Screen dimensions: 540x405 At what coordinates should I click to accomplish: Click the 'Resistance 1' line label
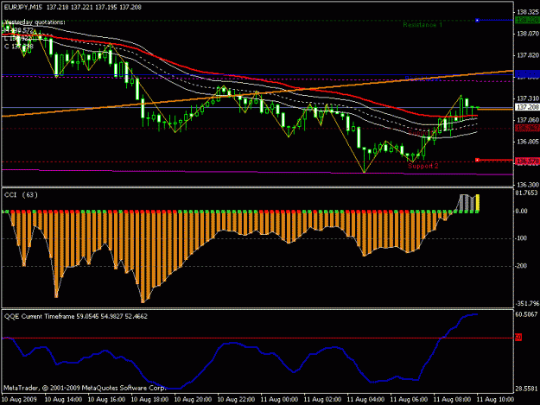(x=422, y=25)
